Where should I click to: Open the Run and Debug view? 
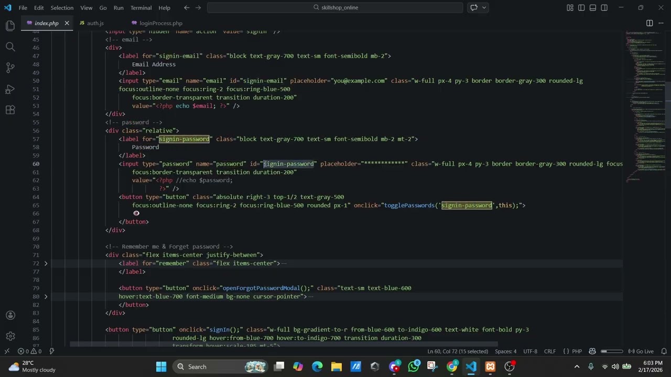point(10,89)
